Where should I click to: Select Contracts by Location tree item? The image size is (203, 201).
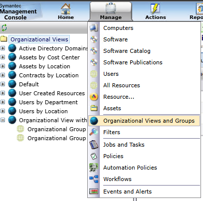pos(49,75)
